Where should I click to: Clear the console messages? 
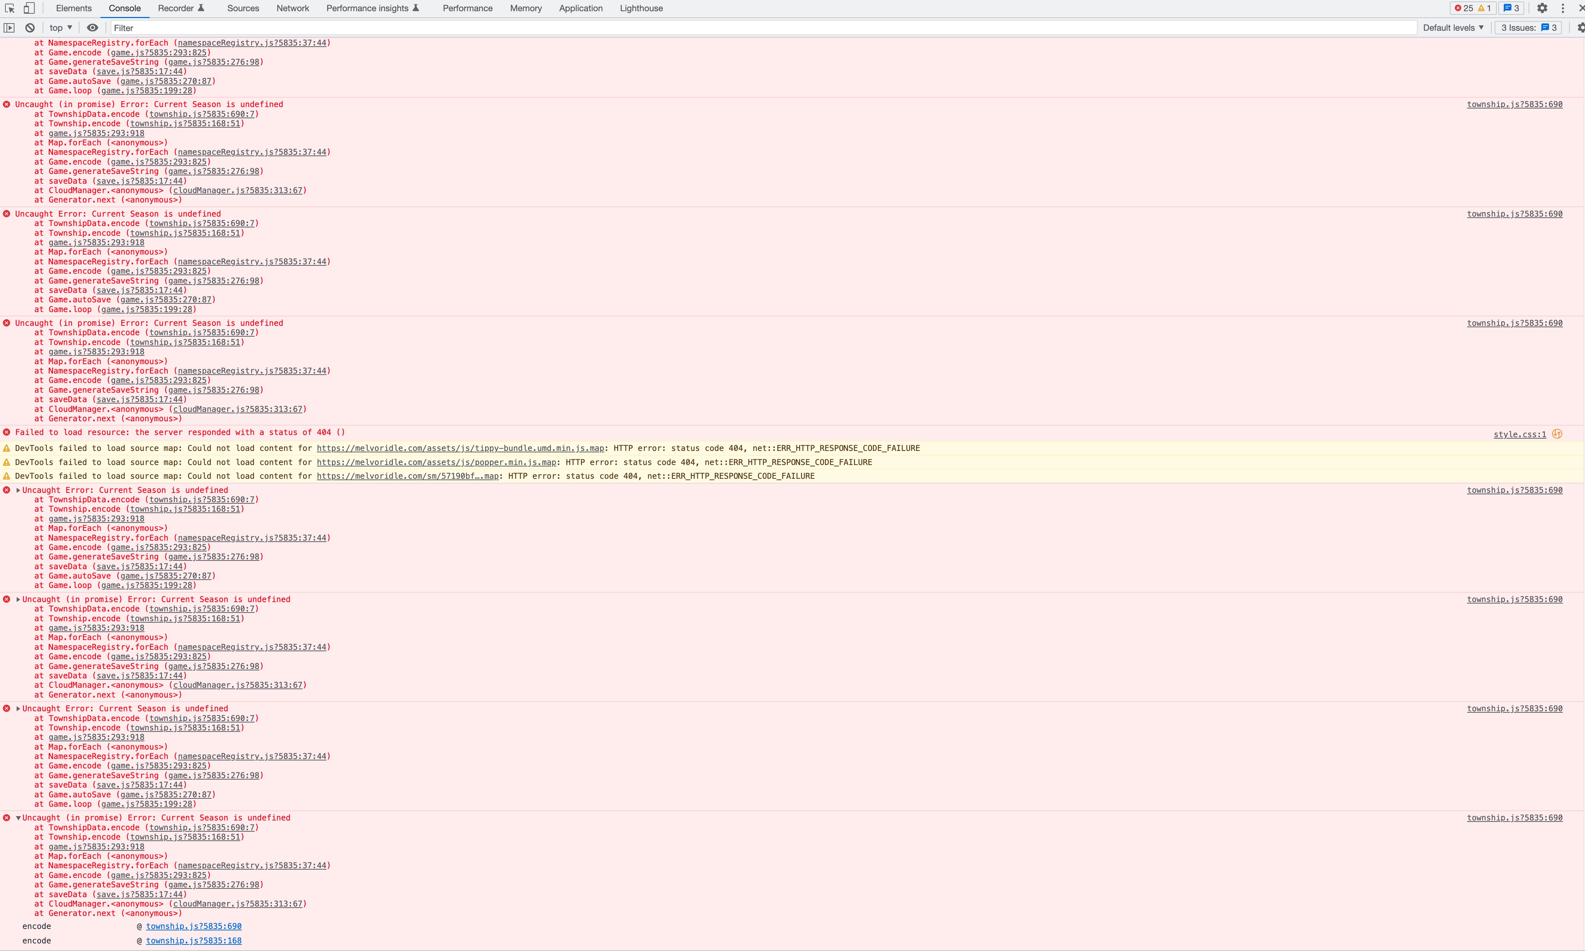click(30, 27)
